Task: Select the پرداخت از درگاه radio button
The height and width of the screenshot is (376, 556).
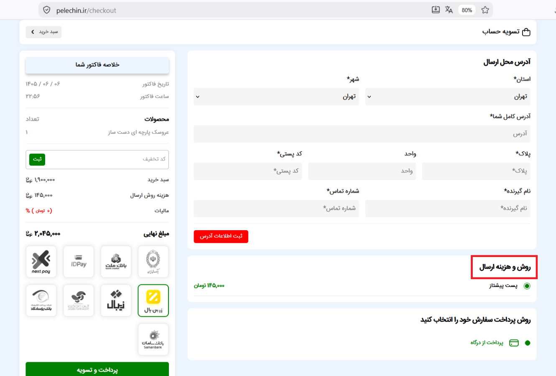Action: [528, 343]
